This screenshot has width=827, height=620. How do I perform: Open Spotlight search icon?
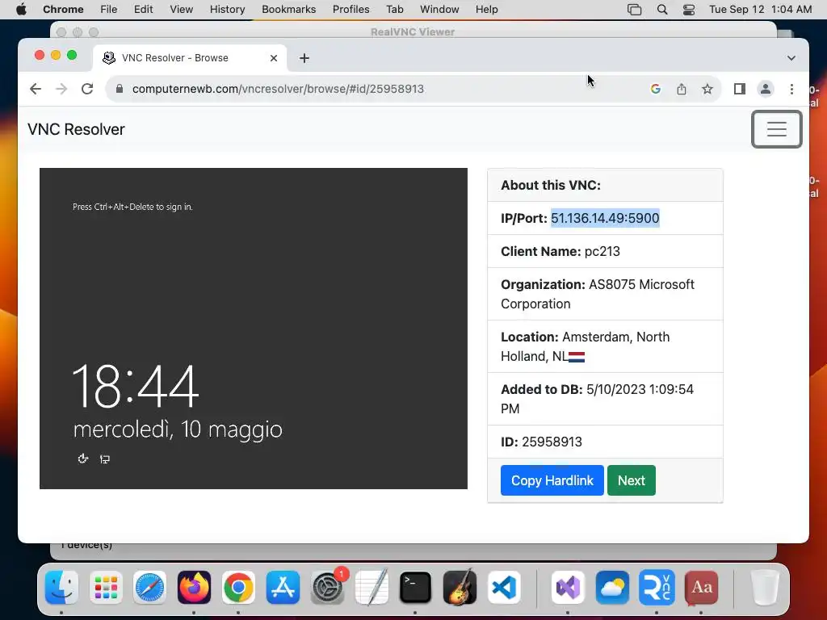tap(662, 10)
